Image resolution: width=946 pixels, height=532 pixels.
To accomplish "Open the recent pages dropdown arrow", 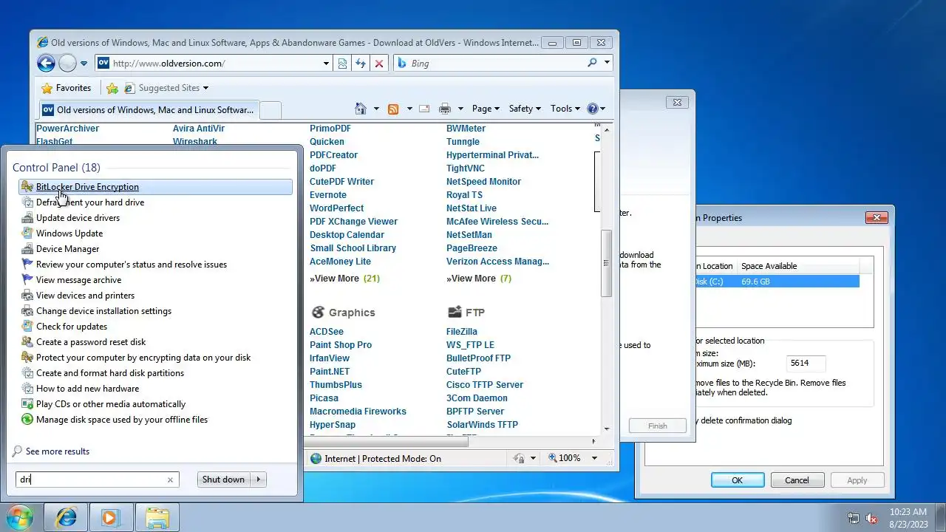I will (84, 64).
